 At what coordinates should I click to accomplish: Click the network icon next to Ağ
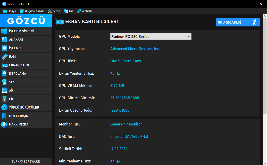4,91
